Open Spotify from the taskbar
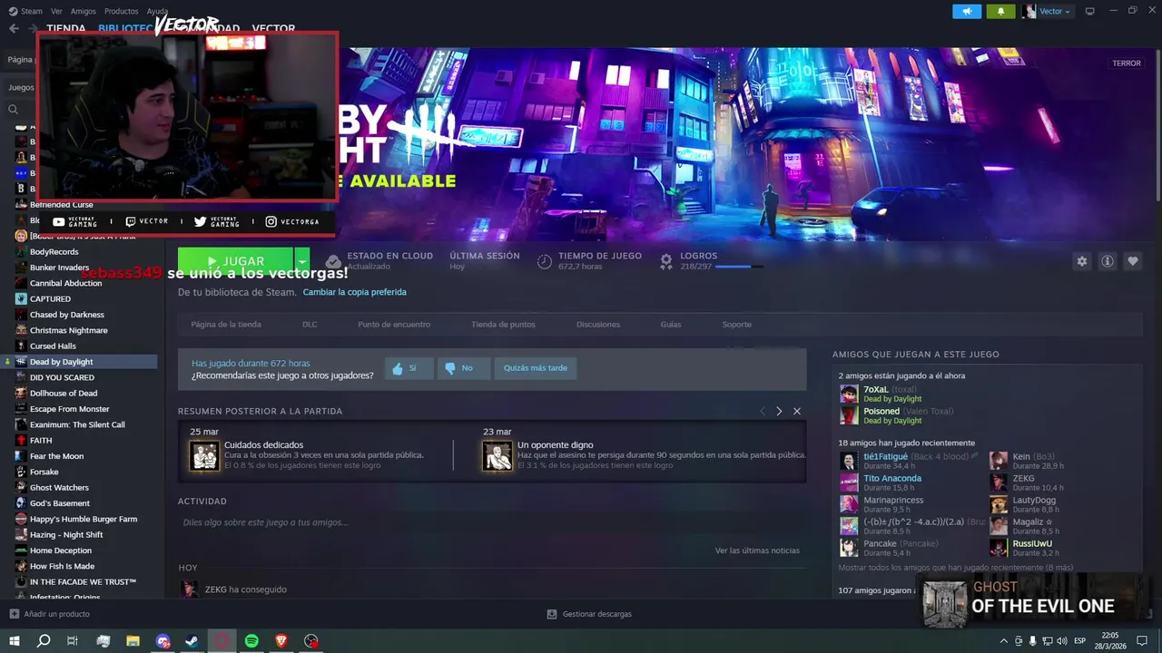This screenshot has width=1162, height=653. tap(251, 640)
